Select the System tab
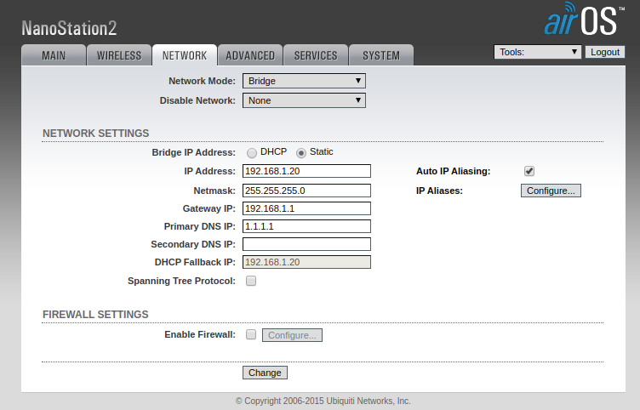Viewport: 640px width, 410px height. point(380,55)
